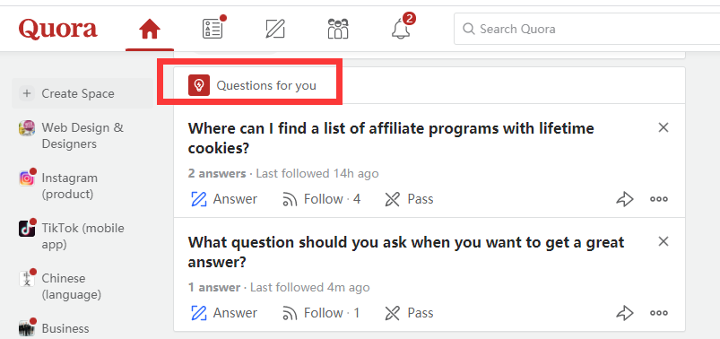Open the Notifications bell icon

coord(401,29)
